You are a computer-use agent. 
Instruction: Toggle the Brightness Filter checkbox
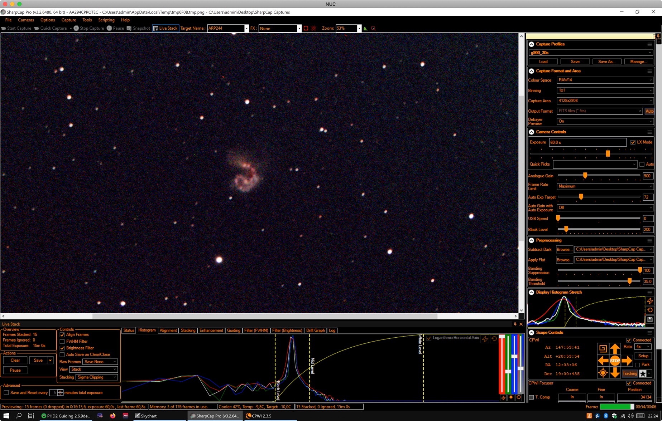coord(62,348)
